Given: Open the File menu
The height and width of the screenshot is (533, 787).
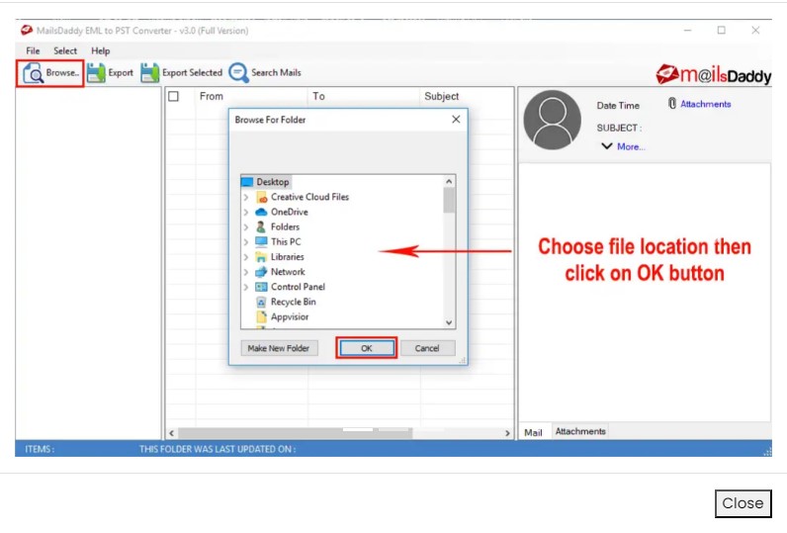Looking at the screenshot, I should click(x=33, y=50).
